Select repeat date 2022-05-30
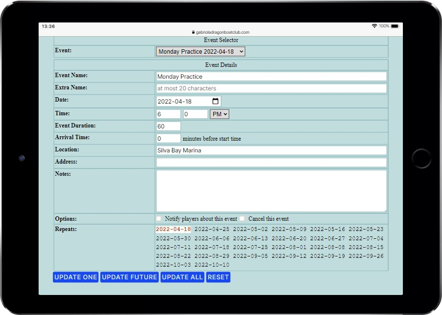442x315 pixels. [174, 238]
